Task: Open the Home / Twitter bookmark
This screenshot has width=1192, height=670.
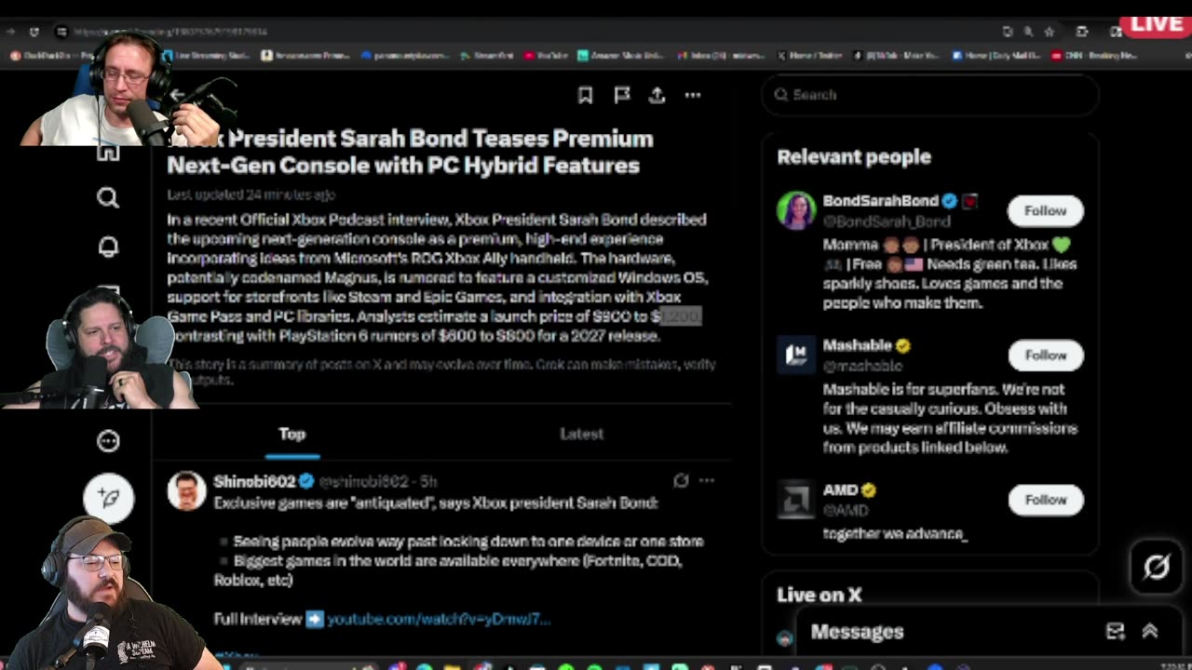Action: (x=809, y=56)
